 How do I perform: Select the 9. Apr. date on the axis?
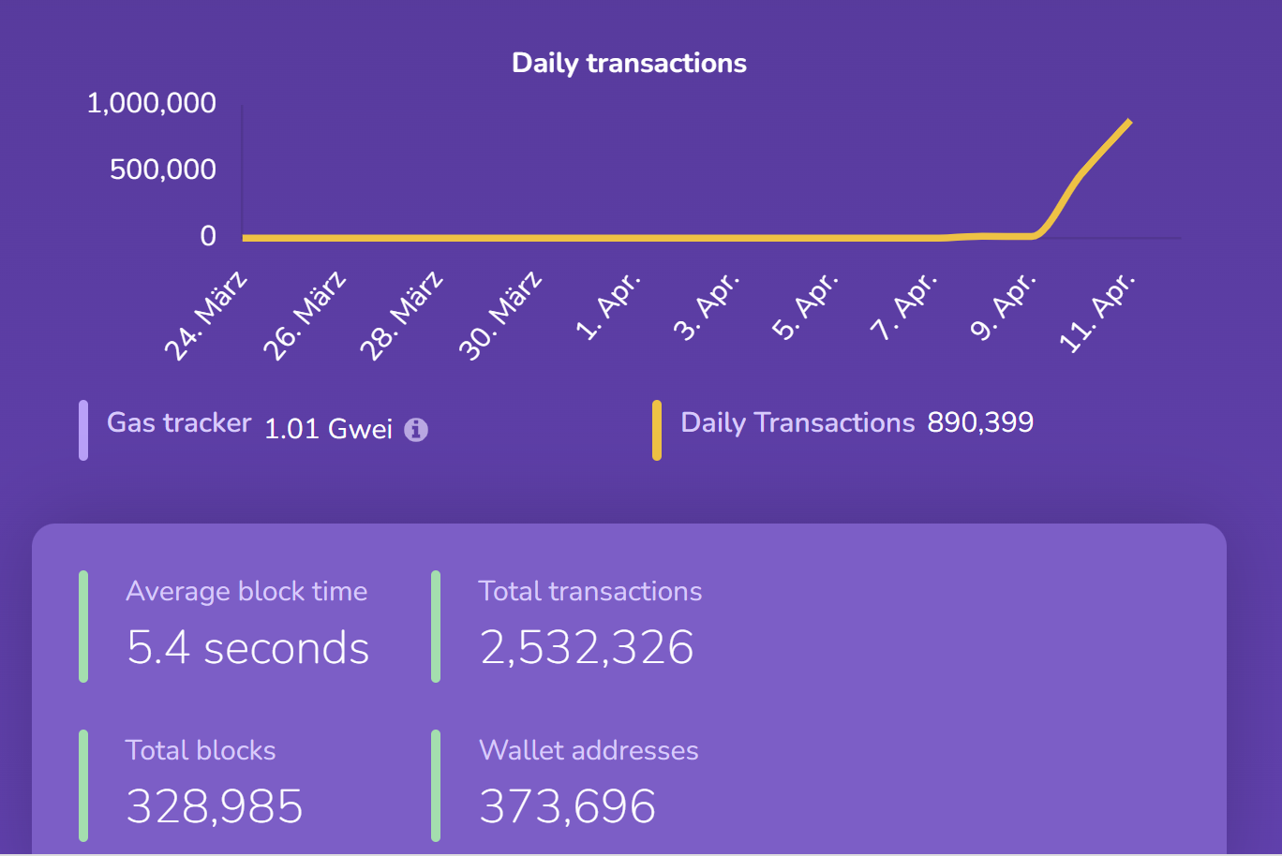coord(1004,306)
